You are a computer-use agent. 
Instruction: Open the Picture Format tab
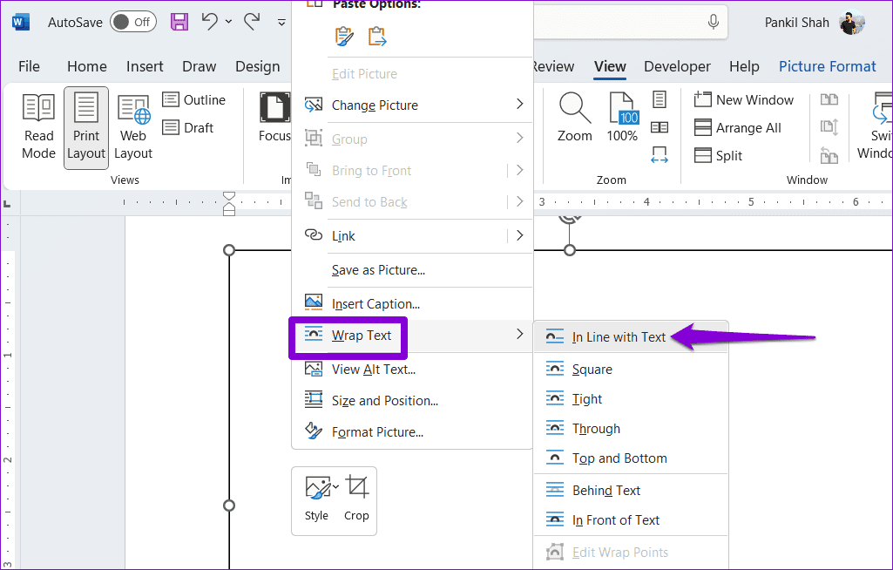827,66
